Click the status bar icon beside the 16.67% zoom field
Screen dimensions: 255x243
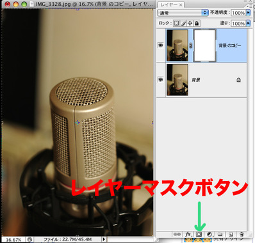coord(29,239)
